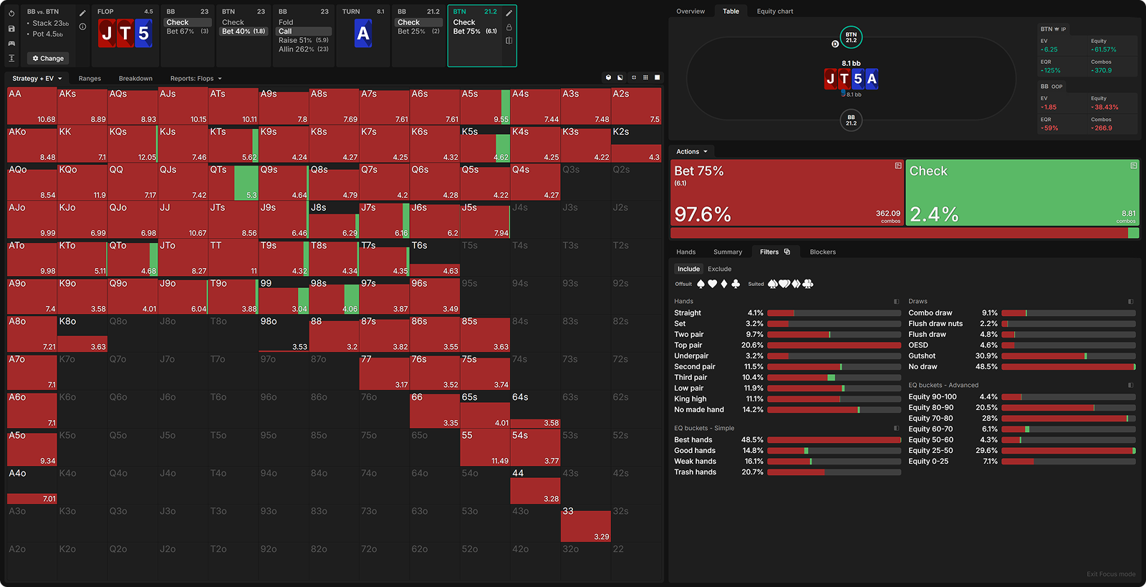This screenshot has height=587, width=1146.
Task: Click the reset/undo icon in left sidebar
Action: [x=11, y=13]
